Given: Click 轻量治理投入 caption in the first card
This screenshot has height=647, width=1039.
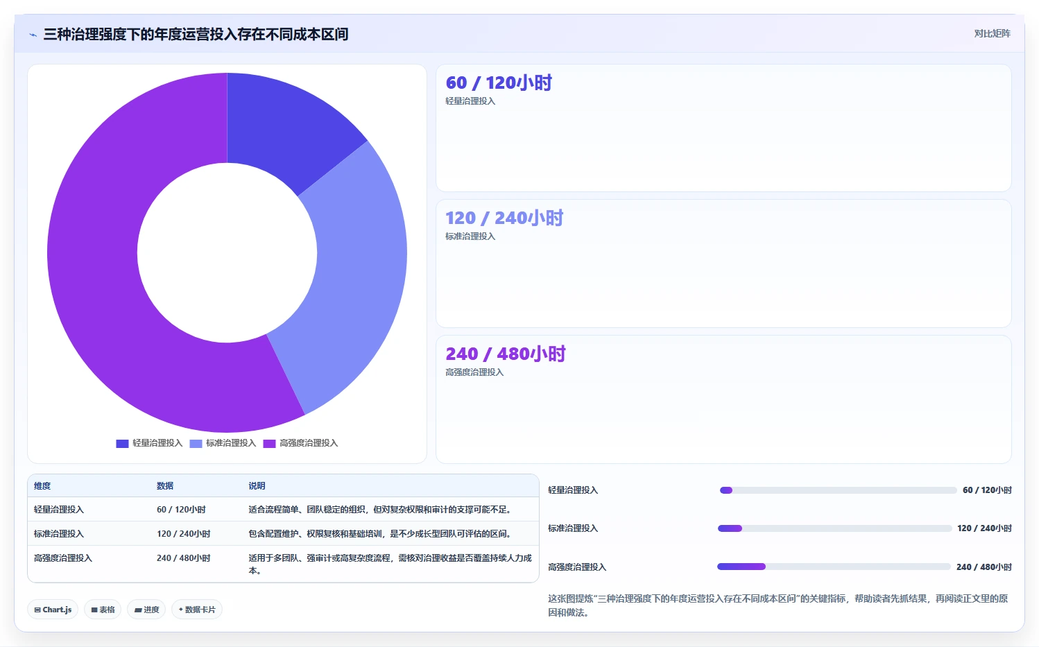Looking at the screenshot, I should click(x=470, y=101).
